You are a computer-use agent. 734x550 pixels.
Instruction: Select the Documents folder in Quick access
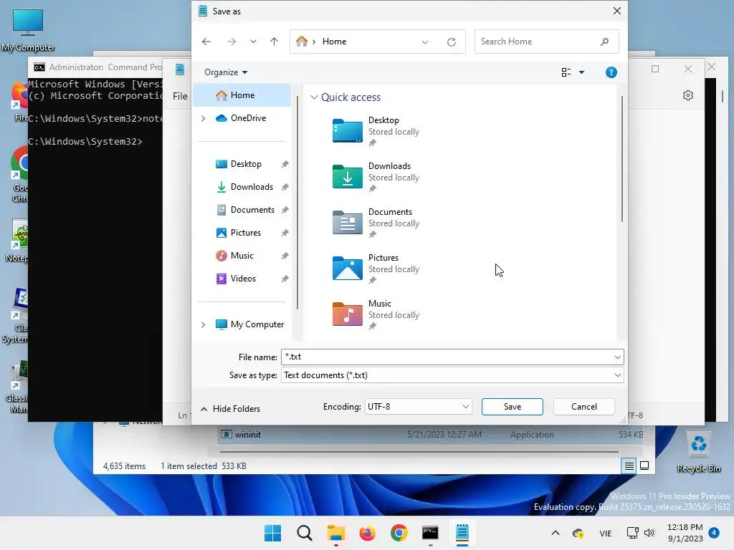(376, 223)
